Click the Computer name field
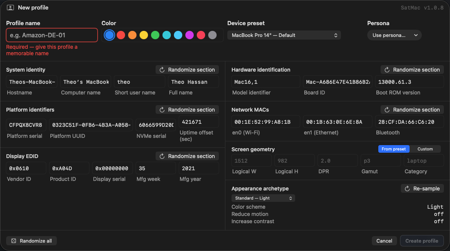Image resolution: width=450 pixels, height=251 pixels. click(86, 82)
